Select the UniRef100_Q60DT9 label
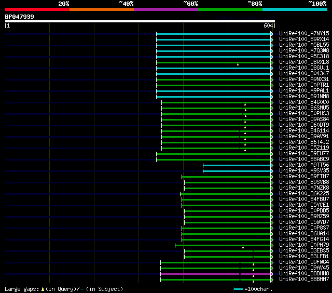 (x=304, y=125)
